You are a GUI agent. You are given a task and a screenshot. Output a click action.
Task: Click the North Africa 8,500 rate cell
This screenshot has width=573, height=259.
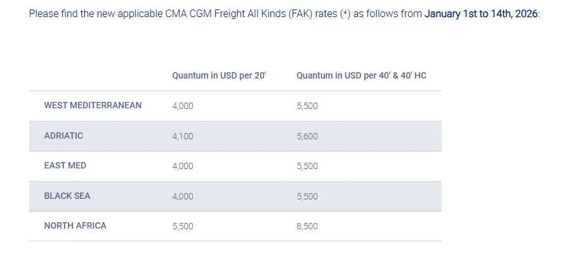(x=307, y=226)
